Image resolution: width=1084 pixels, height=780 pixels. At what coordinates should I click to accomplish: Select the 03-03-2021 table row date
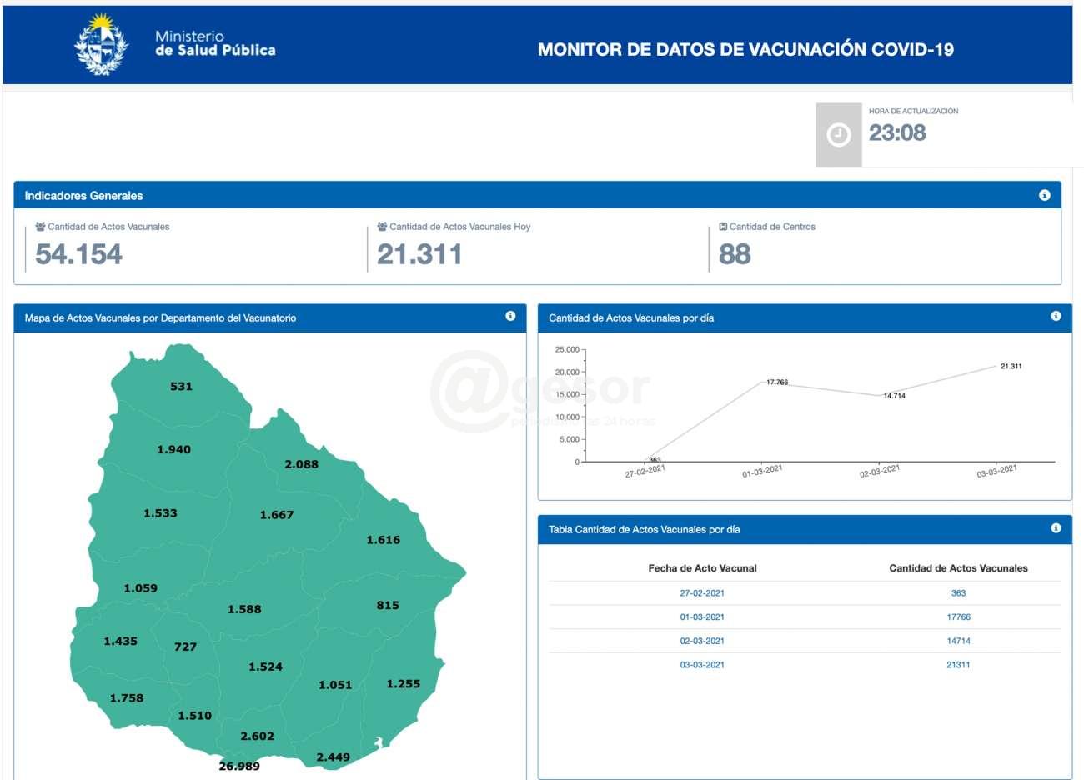click(702, 665)
